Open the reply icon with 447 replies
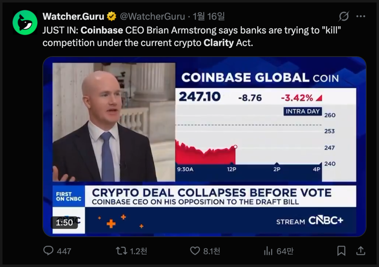The width and height of the screenshot is (379, 267). click(48, 251)
